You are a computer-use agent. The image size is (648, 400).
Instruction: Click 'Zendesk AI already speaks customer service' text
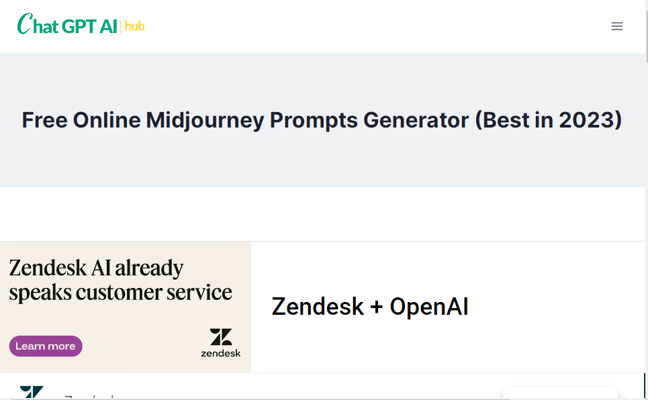(x=121, y=280)
